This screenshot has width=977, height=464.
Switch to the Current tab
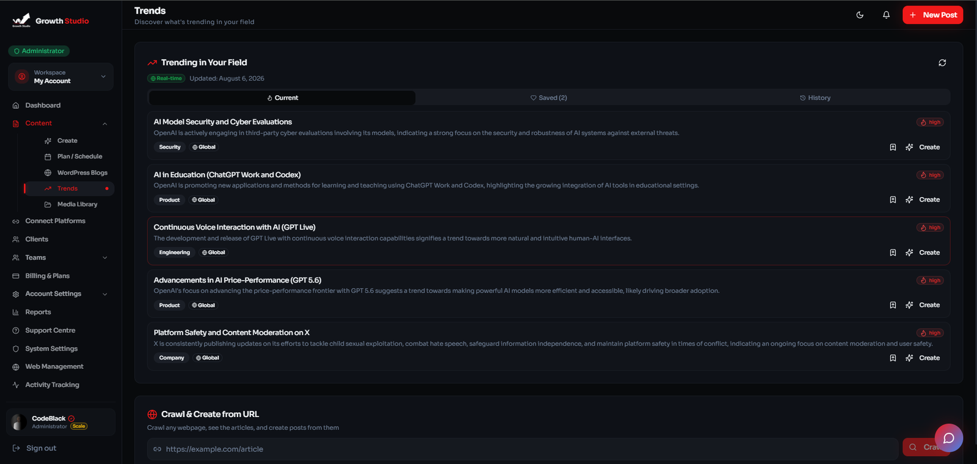(x=282, y=98)
